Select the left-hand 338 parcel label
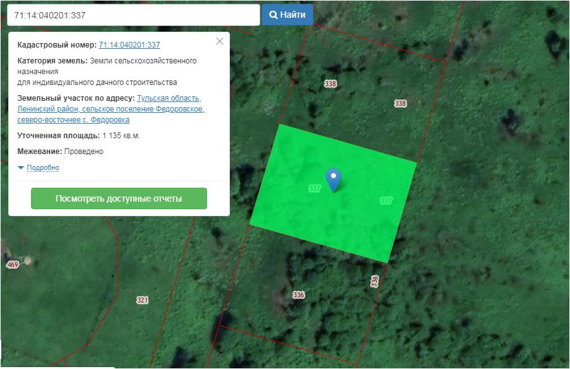This screenshot has width=570, height=369. [x=330, y=84]
